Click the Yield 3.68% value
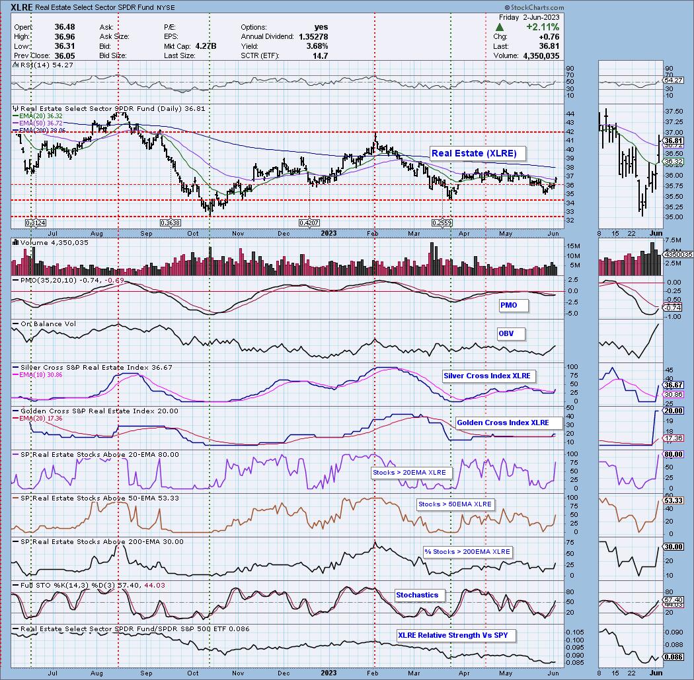Image resolution: width=694 pixels, height=680 pixels. pos(317,46)
